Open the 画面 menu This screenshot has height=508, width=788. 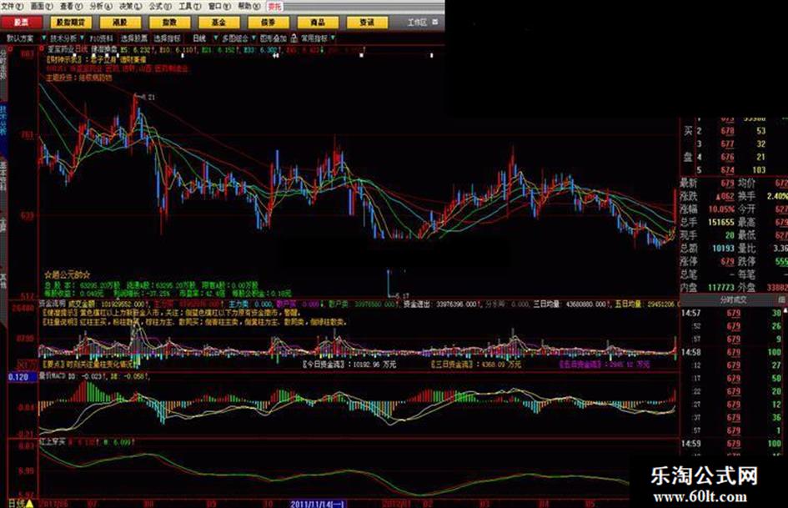coord(42,6)
